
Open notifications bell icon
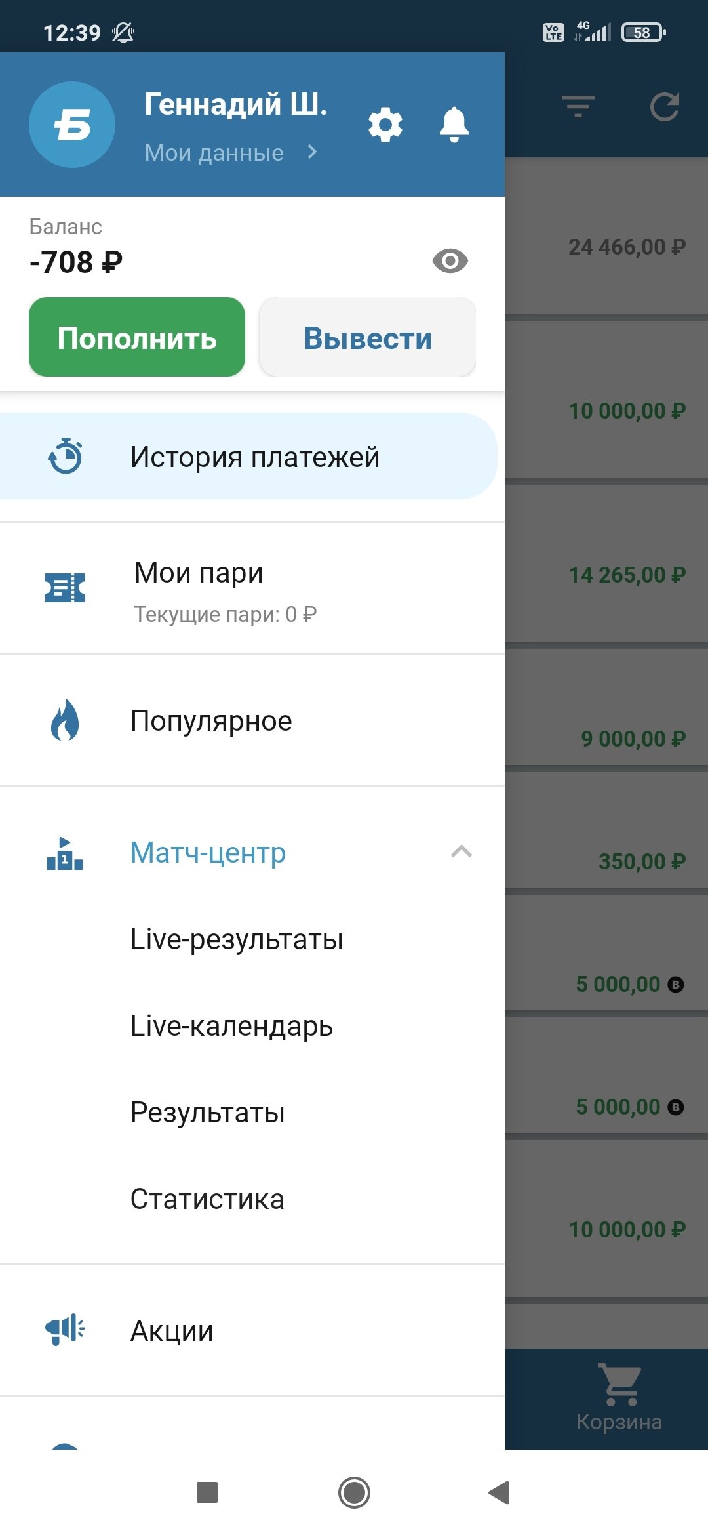[454, 124]
